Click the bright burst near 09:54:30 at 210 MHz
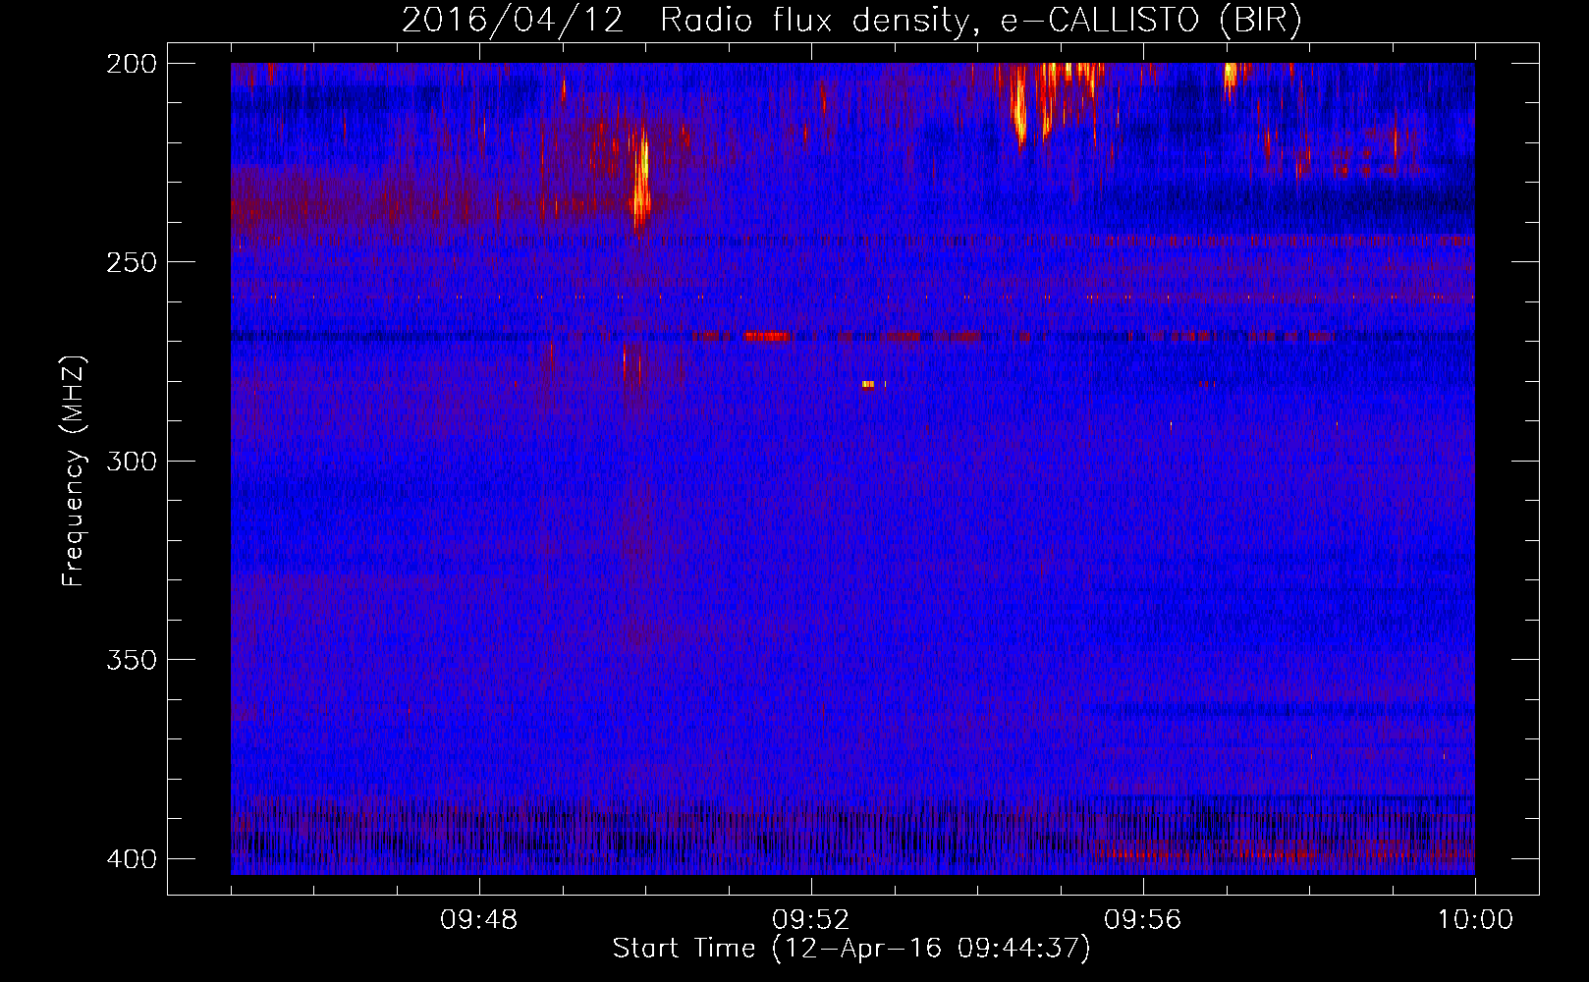1589x982 pixels. pos(1019,108)
